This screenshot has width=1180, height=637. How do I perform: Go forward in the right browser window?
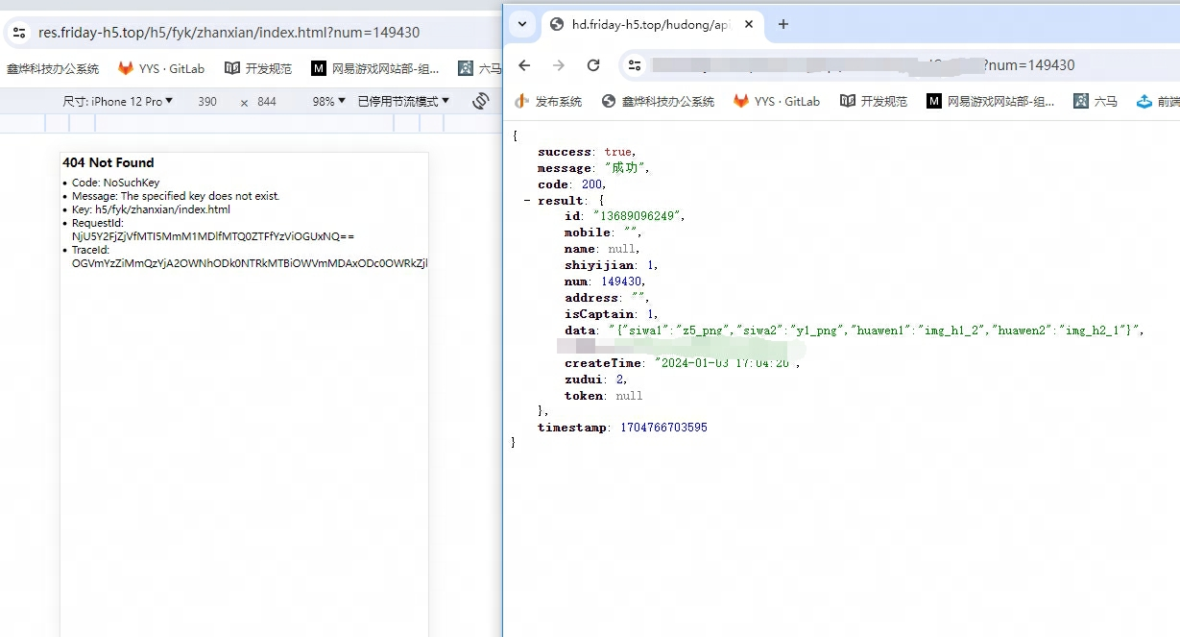pyautogui.click(x=559, y=65)
